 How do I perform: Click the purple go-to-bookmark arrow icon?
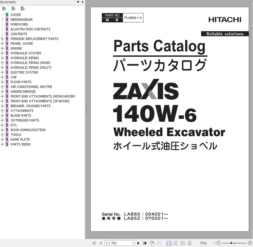point(23,9)
